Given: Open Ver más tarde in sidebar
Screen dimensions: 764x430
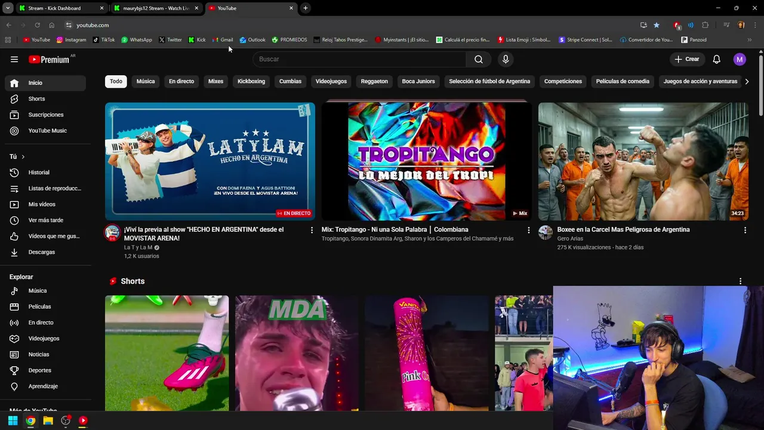Looking at the screenshot, I should click(x=45, y=220).
